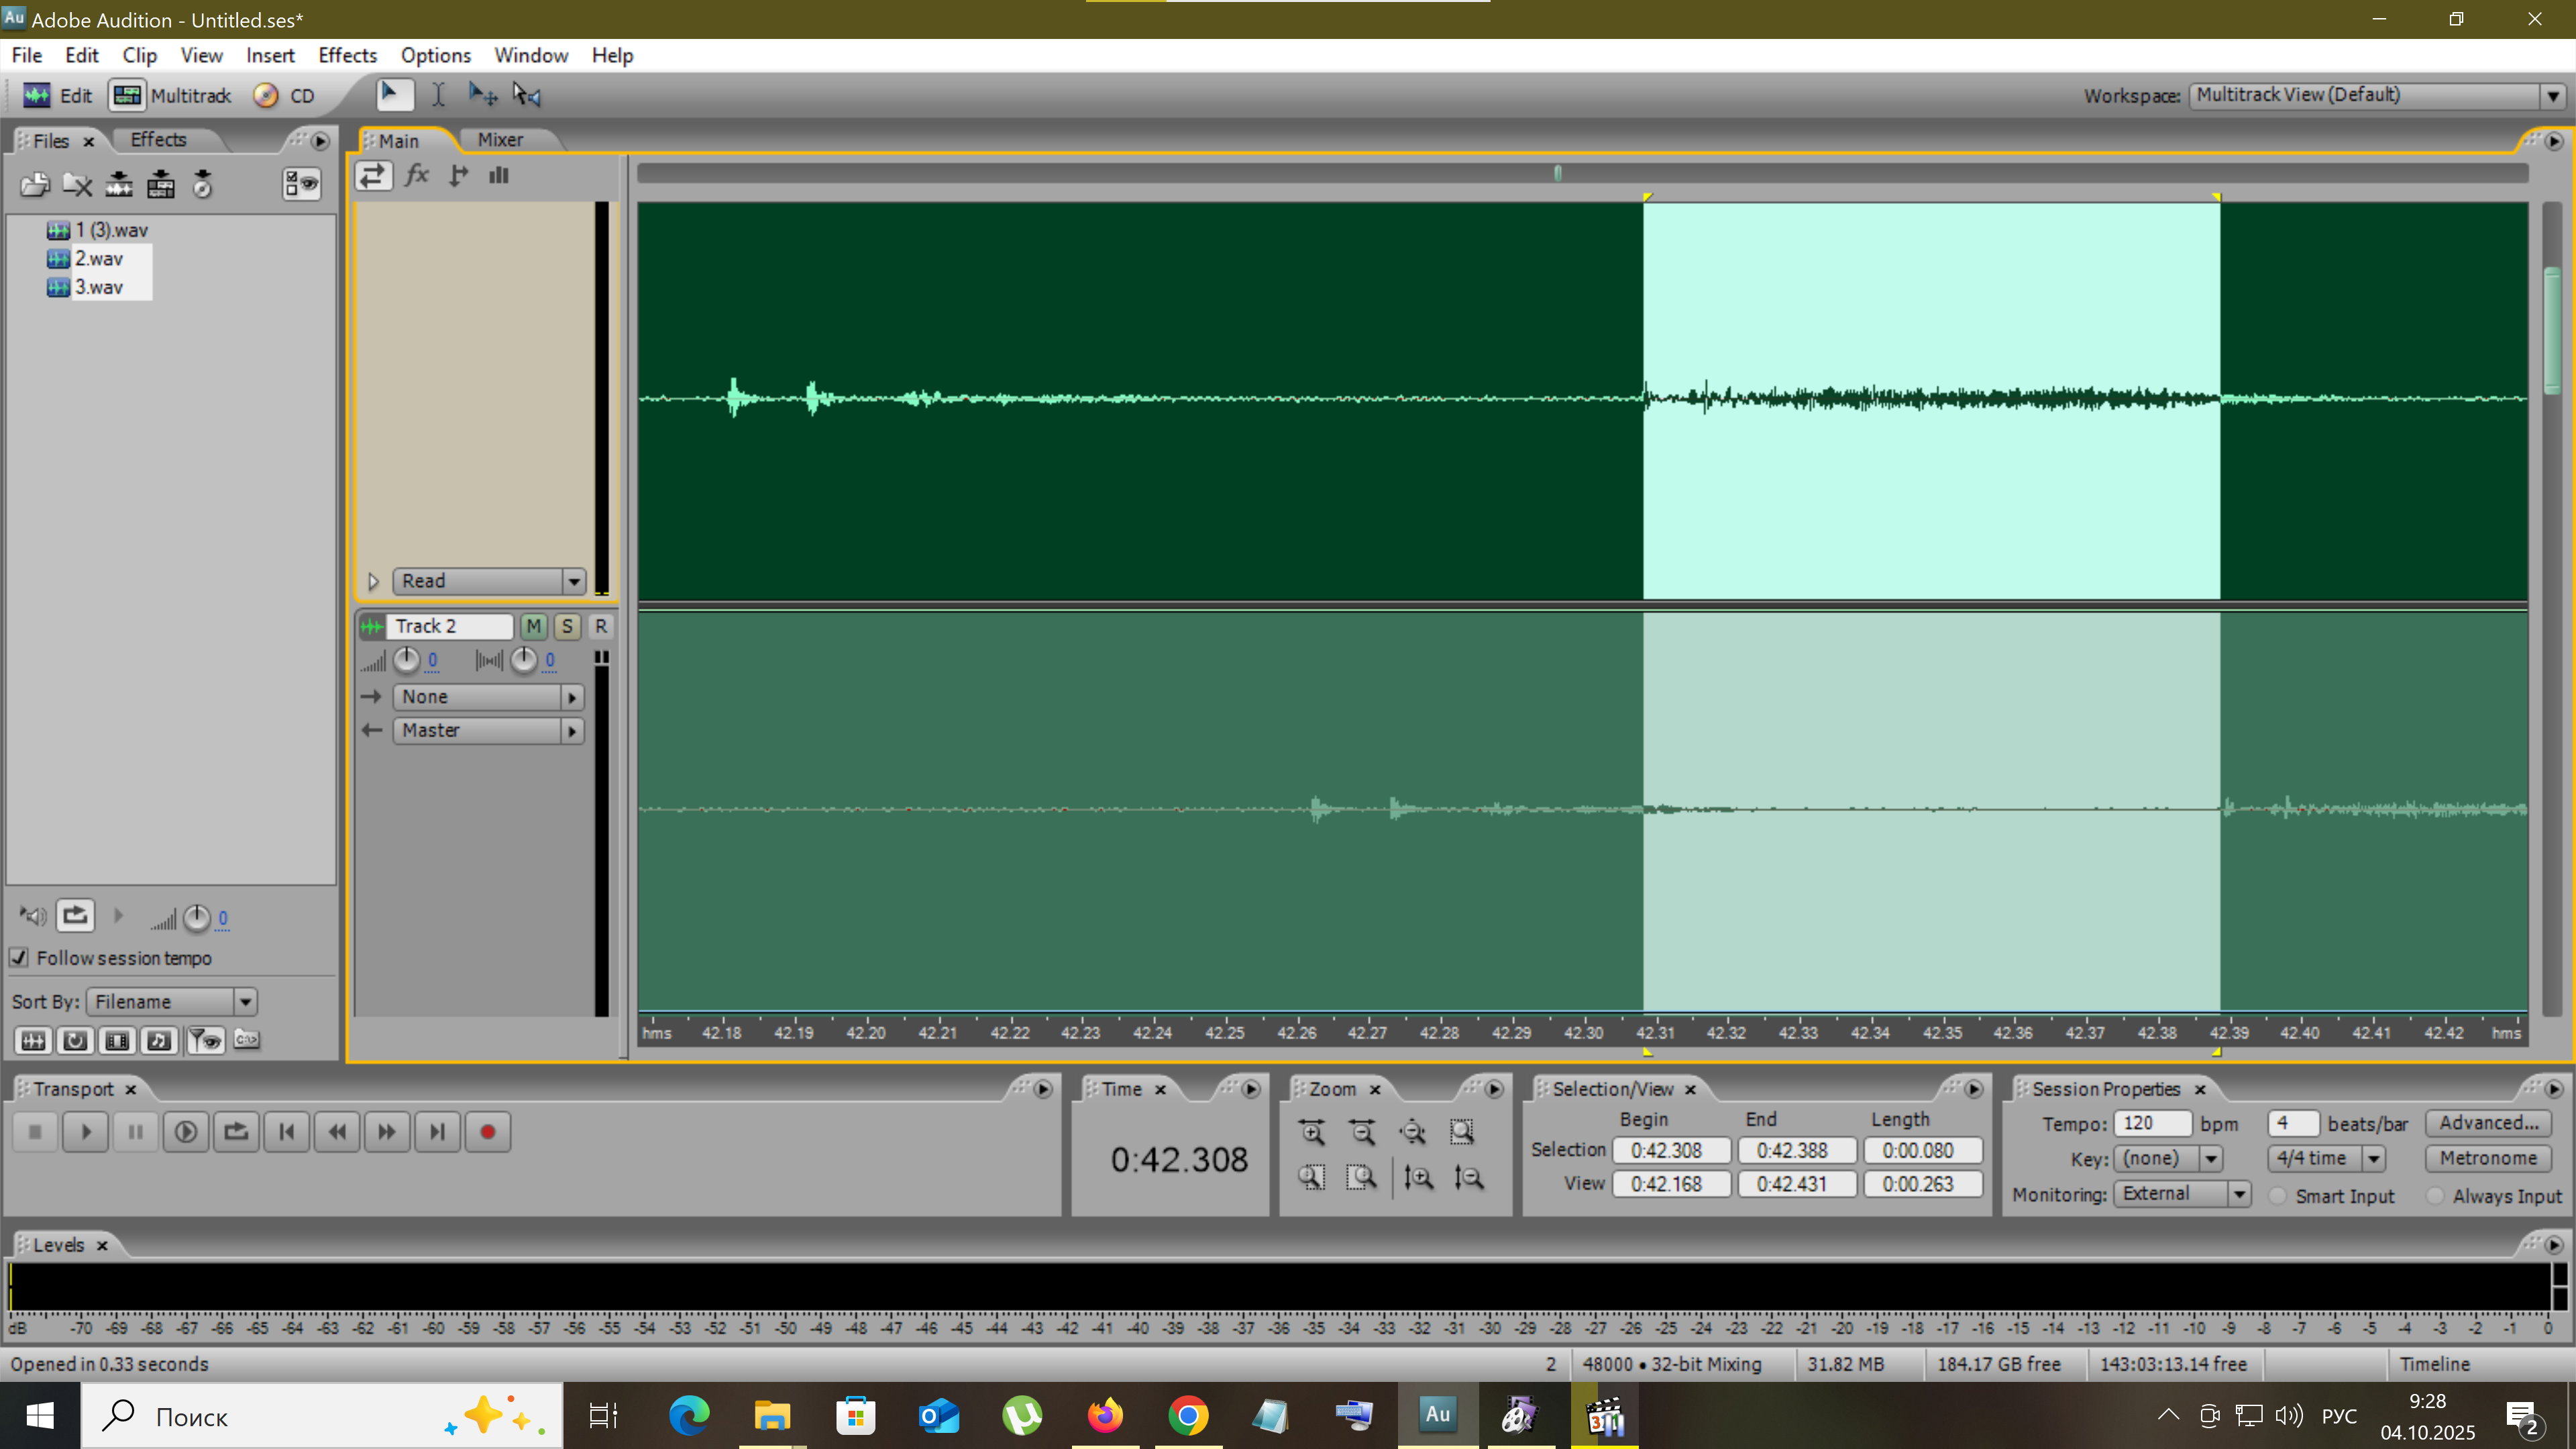Screen dimensions: 2576x1449
Task: Switch to the Mixer tab
Action: coord(500,140)
